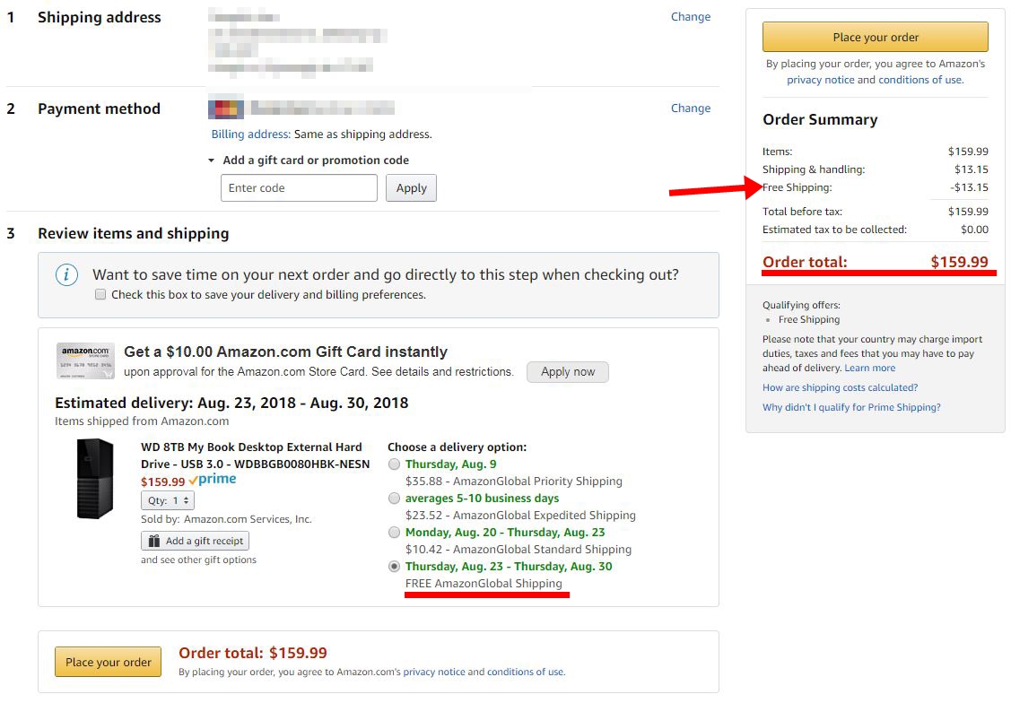1011x703 pixels.
Task: Select AmazonGlobal Expedited Shipping radio option
Action: click(x=394, y=498)
